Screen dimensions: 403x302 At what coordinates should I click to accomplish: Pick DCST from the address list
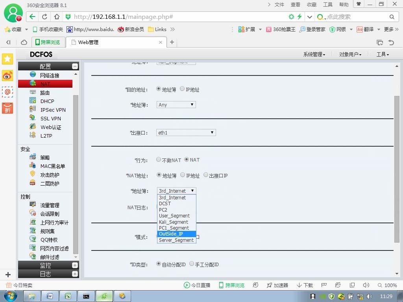(x=177, y=204)
